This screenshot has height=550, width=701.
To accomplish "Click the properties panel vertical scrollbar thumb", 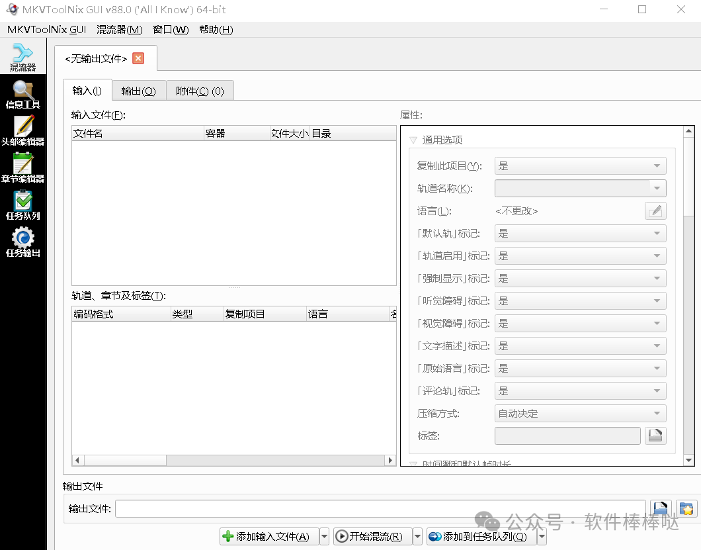I will [688, 176].
